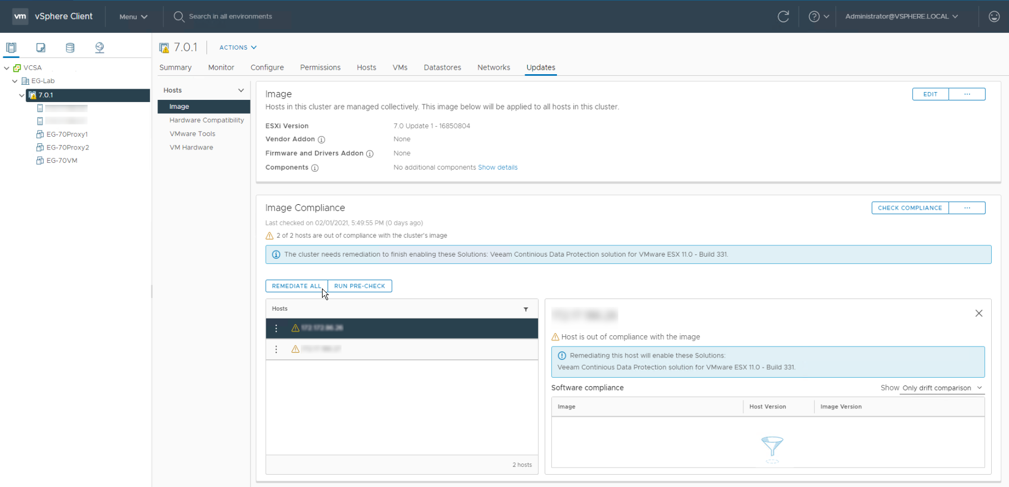Image resolution: width=1009 pixels, height=487 pixels.
Task: Select the highlighted host row in Hosts list
Action: click(402, 329)
